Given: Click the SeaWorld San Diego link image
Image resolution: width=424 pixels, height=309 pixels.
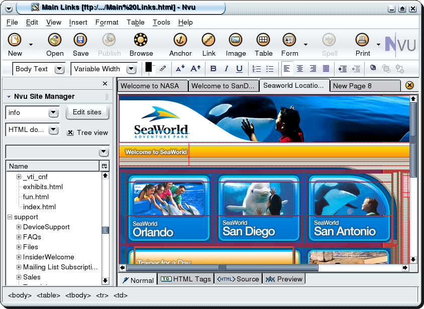Looking at the screenshot, I should 259,208.
